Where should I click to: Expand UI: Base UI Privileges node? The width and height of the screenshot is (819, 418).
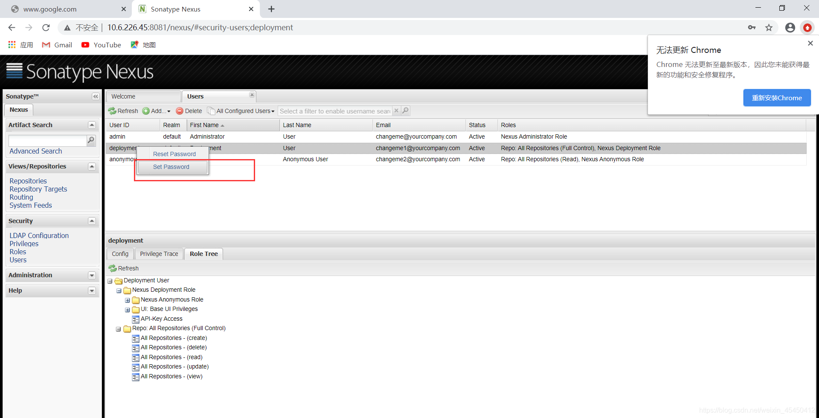(127, 310)
